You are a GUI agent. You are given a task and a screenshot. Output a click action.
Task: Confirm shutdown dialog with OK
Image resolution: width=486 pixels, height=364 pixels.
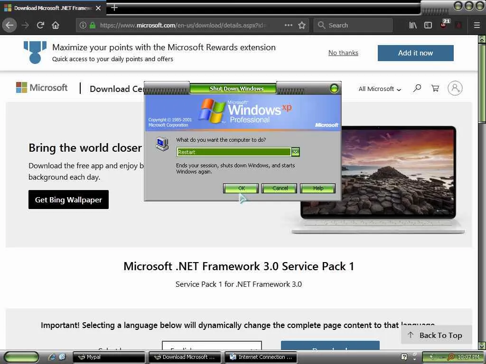(241, 188)
